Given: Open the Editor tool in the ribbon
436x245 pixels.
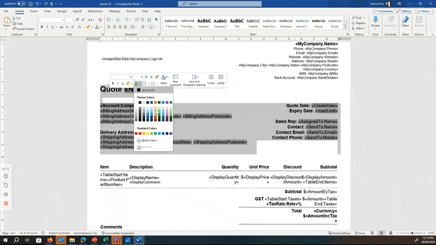Looking at the screenshot, I should coord(405,22).
